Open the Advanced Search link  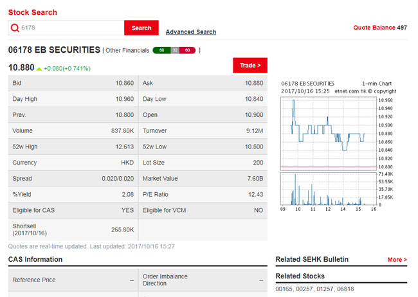[190, 32]
